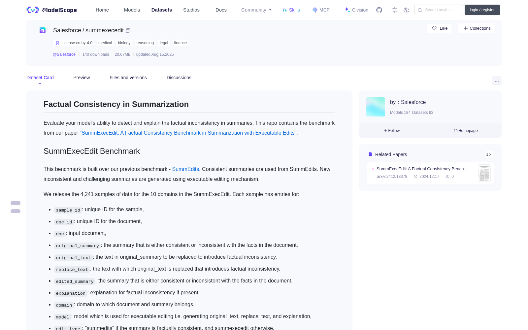Switch language with the translate icon
The height and width of the screenshot is (330, 528).
click(x=407, y=10)
